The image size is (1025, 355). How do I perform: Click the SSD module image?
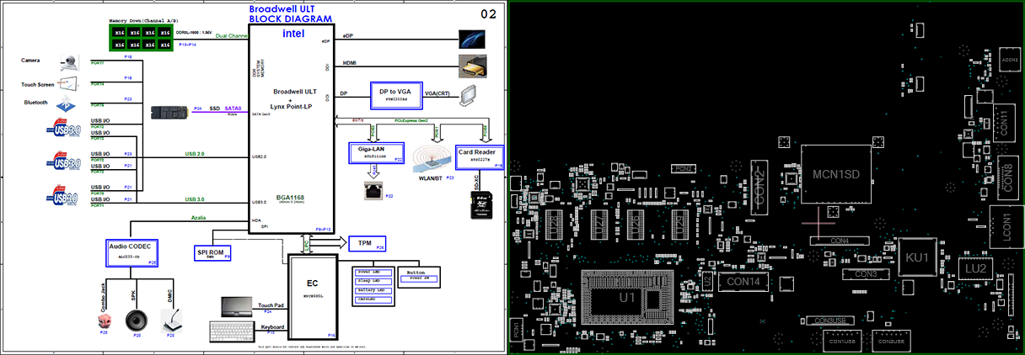[168, 110]
